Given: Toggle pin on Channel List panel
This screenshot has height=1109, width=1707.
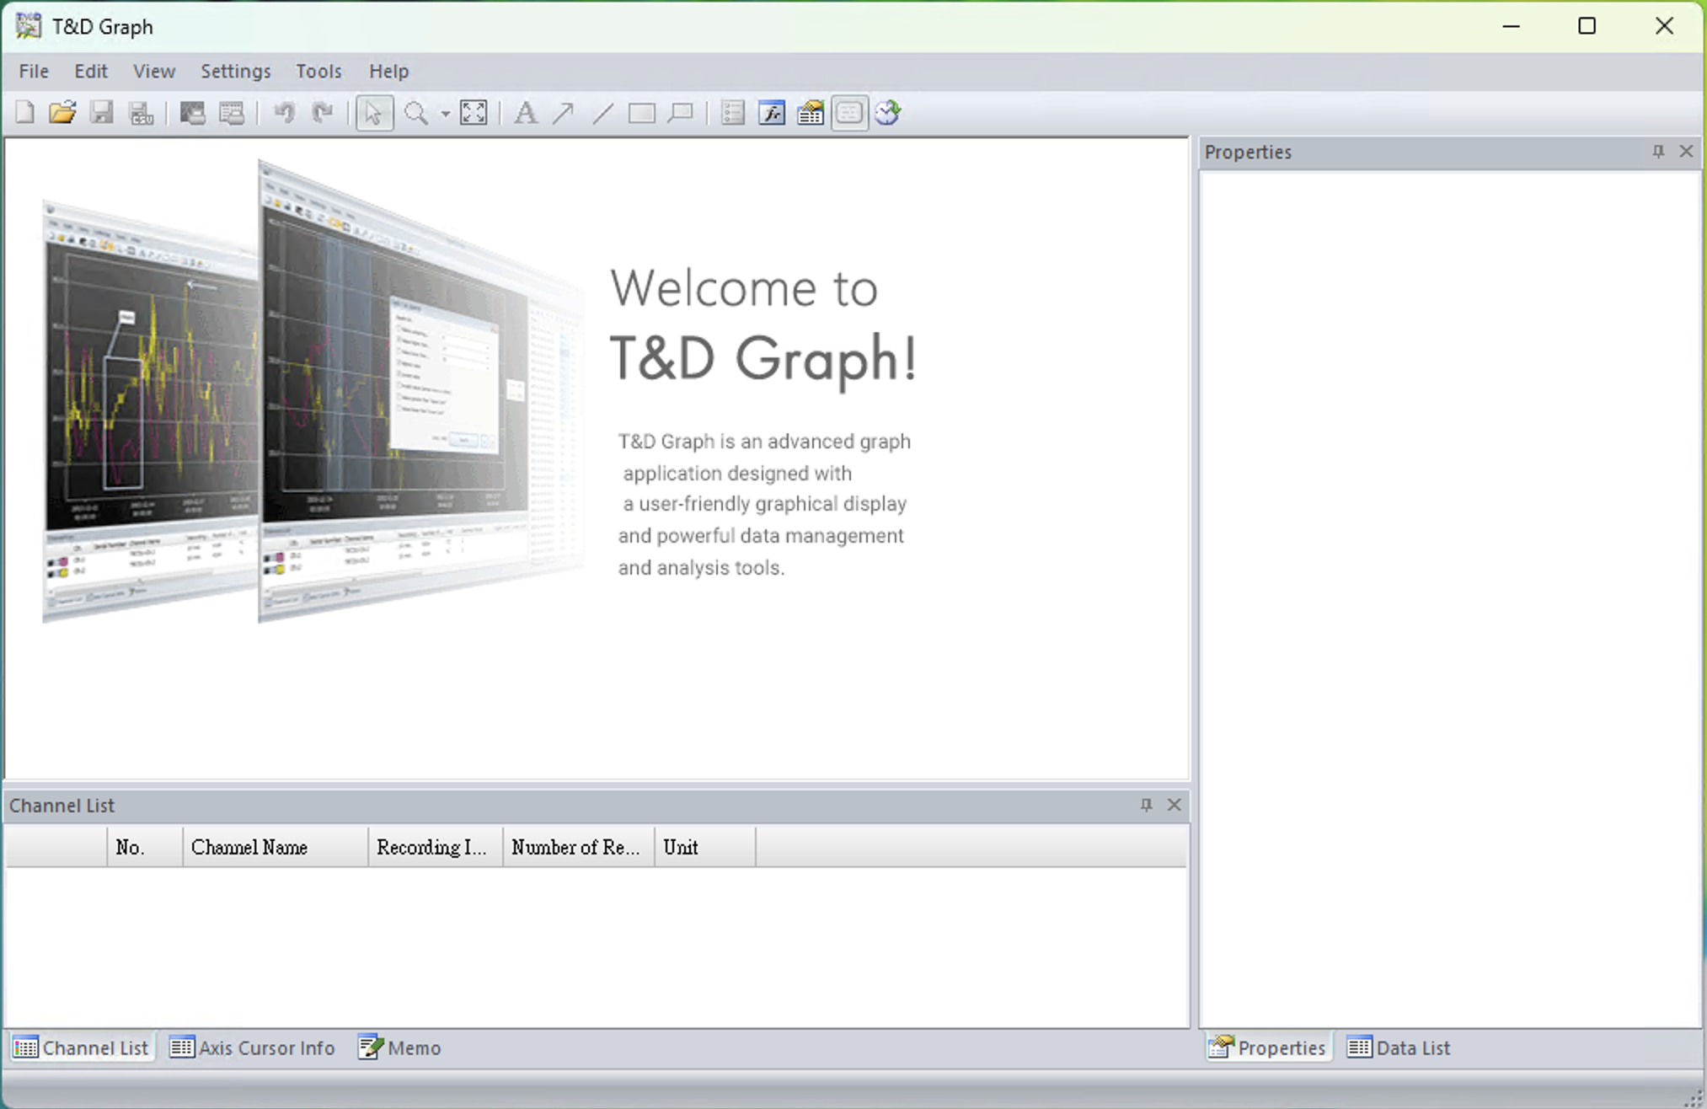Looking at the screenshot, I should 1146,805.
